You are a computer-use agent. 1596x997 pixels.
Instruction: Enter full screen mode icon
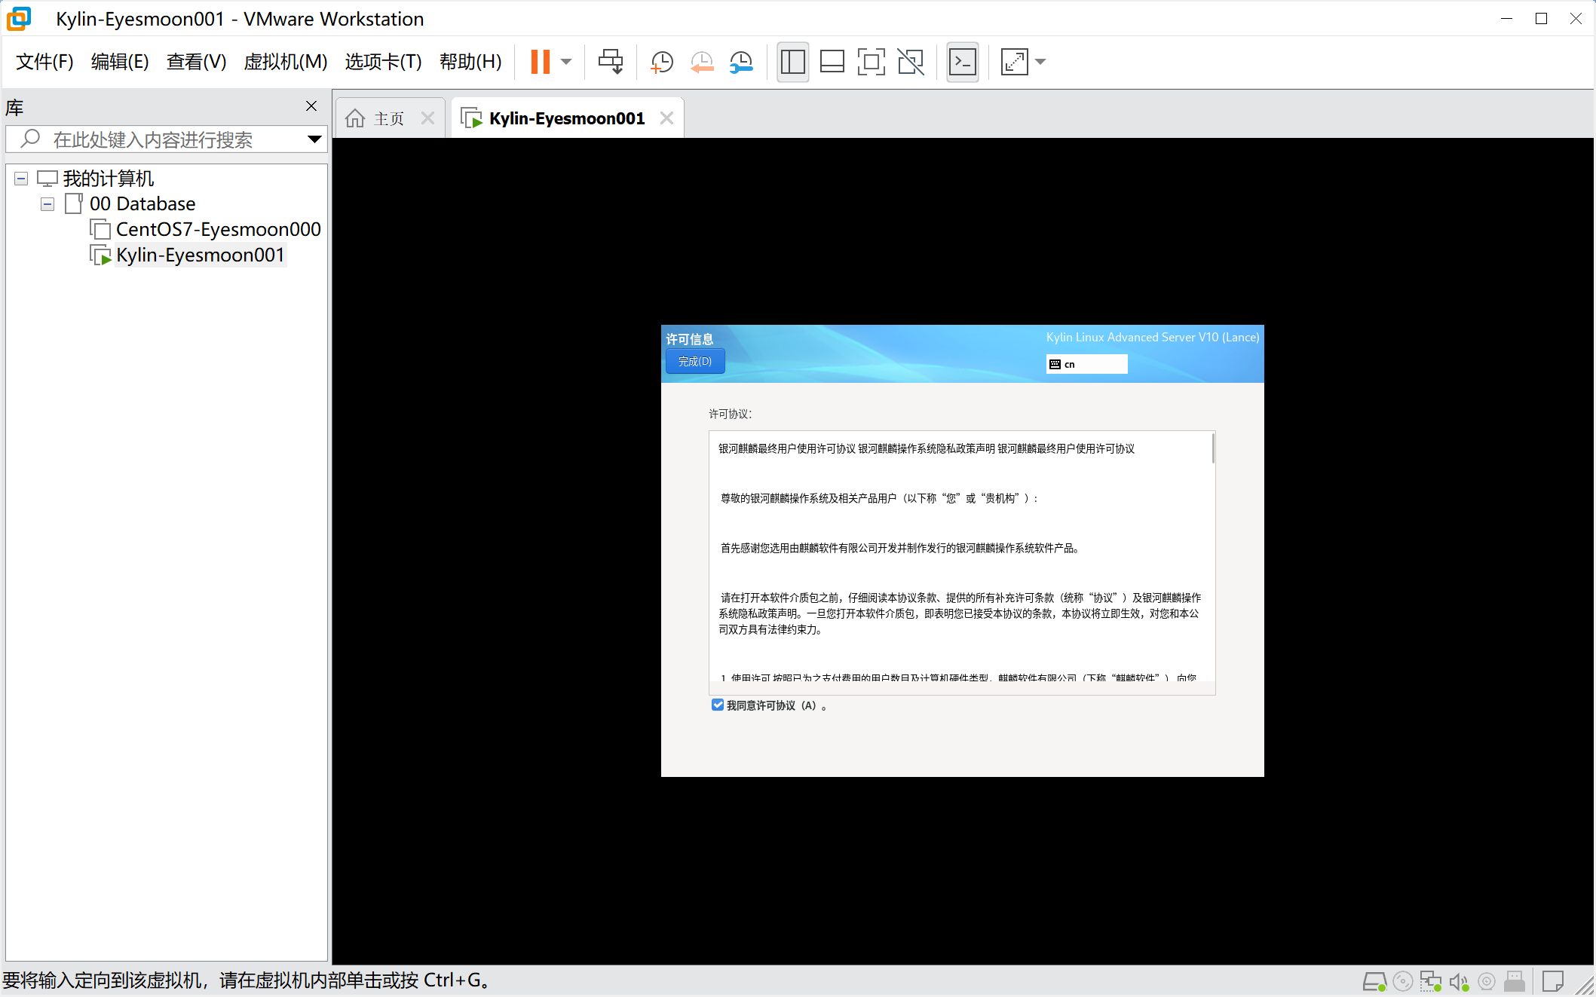872,62
